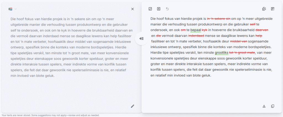
Task: Click the green underlined suggestion "grootliks"
Action: pos(221,52)
